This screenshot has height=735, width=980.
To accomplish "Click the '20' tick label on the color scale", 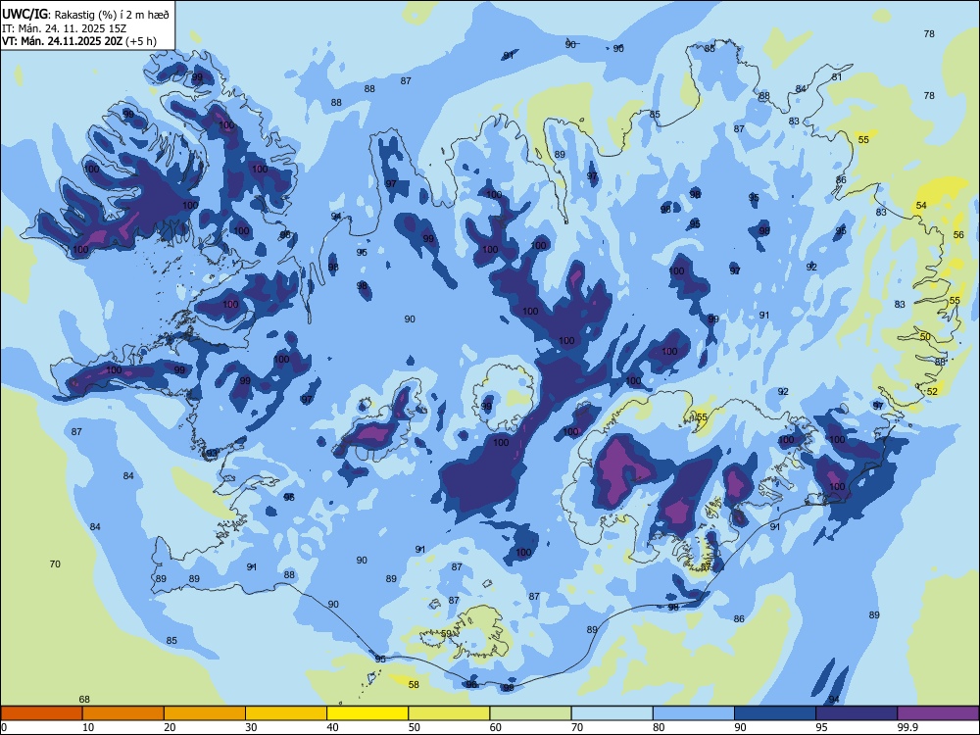I will click(x=170, y=727).
